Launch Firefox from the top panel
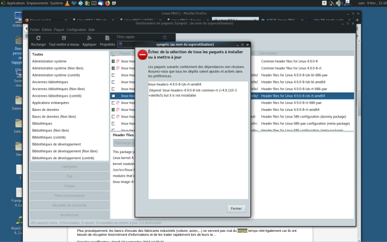The height and width of the screenshot is (242, 387). [x=107, y=3]
